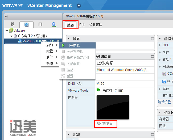Click the 启动控制台 link

click(x=105, y=123)
